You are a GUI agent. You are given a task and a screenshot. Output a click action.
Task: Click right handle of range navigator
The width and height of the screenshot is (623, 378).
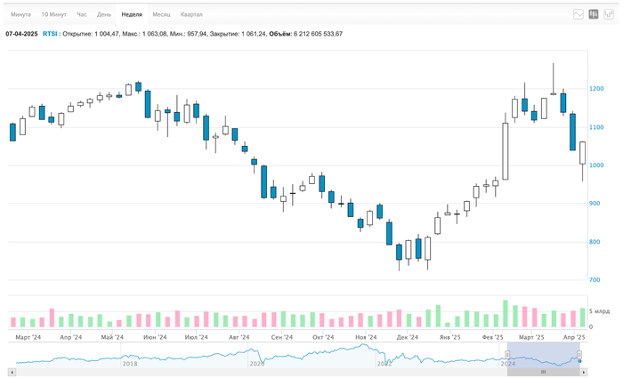point(579,356)
